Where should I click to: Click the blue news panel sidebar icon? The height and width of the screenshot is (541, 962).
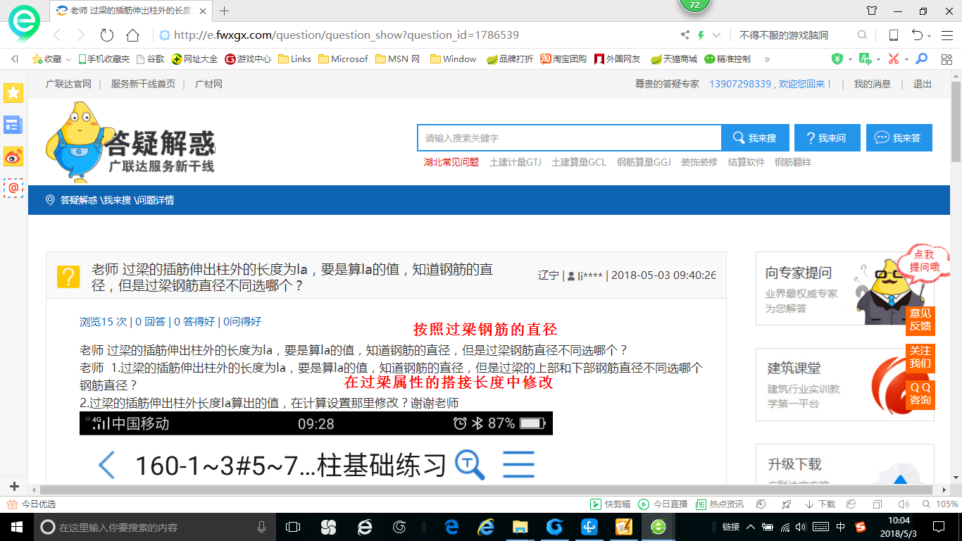[x=13, y=125]
